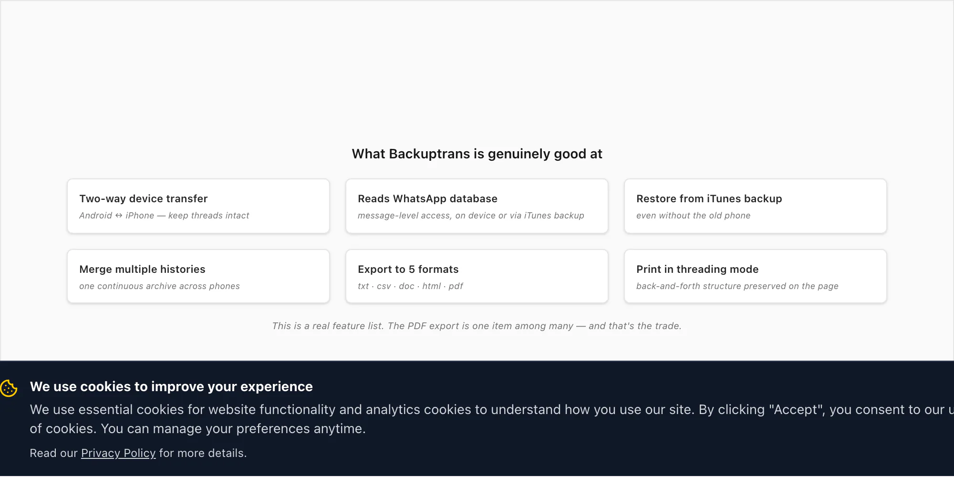Viewport: 954px width, 477px height.
Task: Click the text 'txt · csv · doc · html · pdf'
Action: pos(410,286)
